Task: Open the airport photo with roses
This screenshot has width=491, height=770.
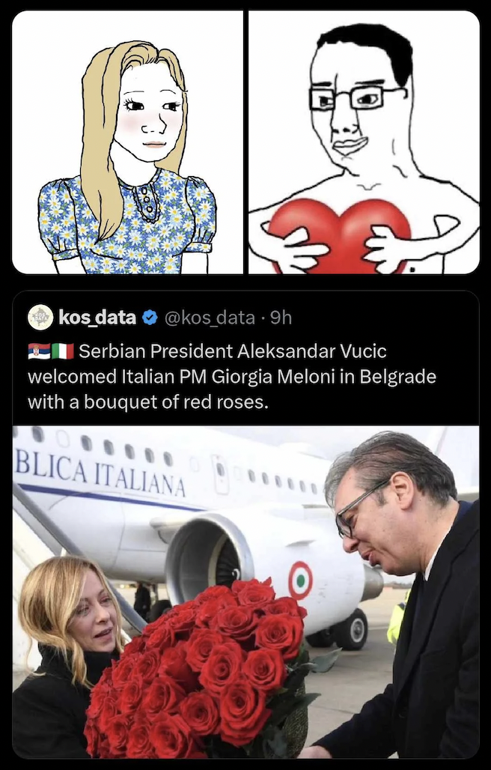Action: pos(246,592)
